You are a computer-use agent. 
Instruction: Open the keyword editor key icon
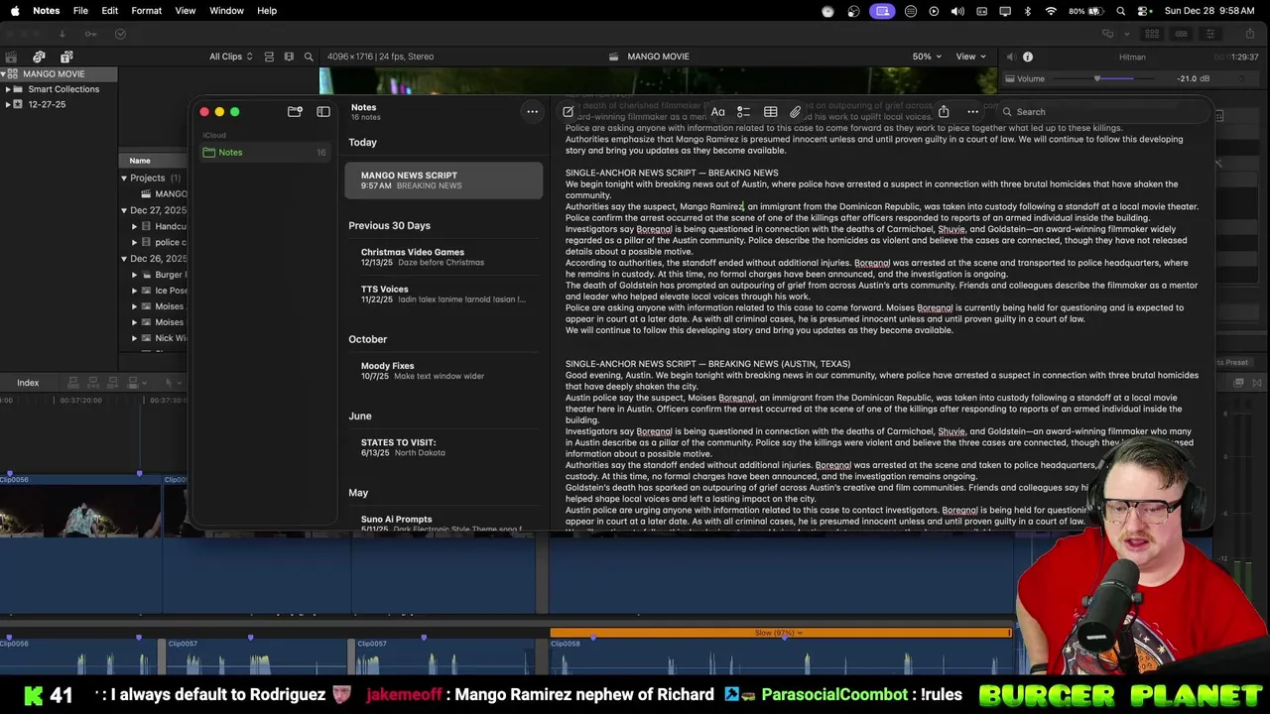pyautogui.click(x=90, y=34)
